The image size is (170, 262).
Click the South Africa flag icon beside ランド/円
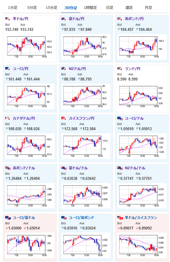(120, 68)
